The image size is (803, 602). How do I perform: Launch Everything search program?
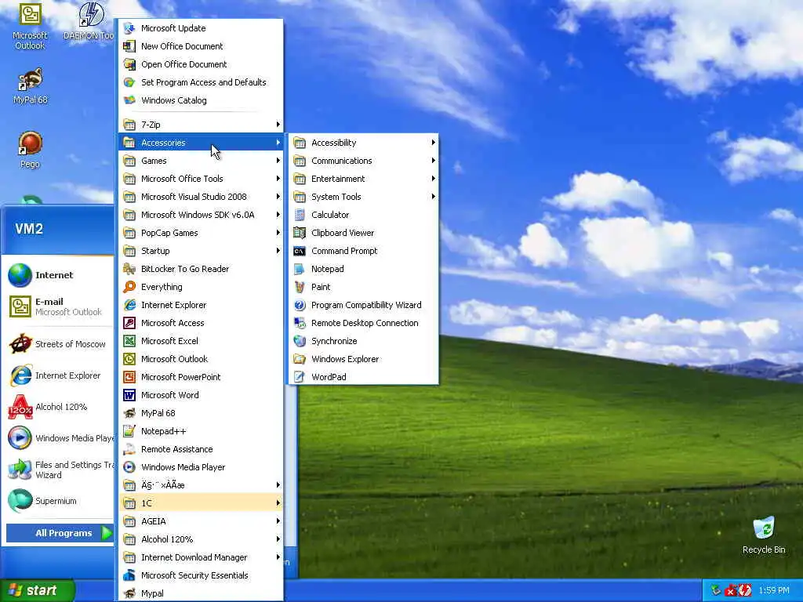201,287
